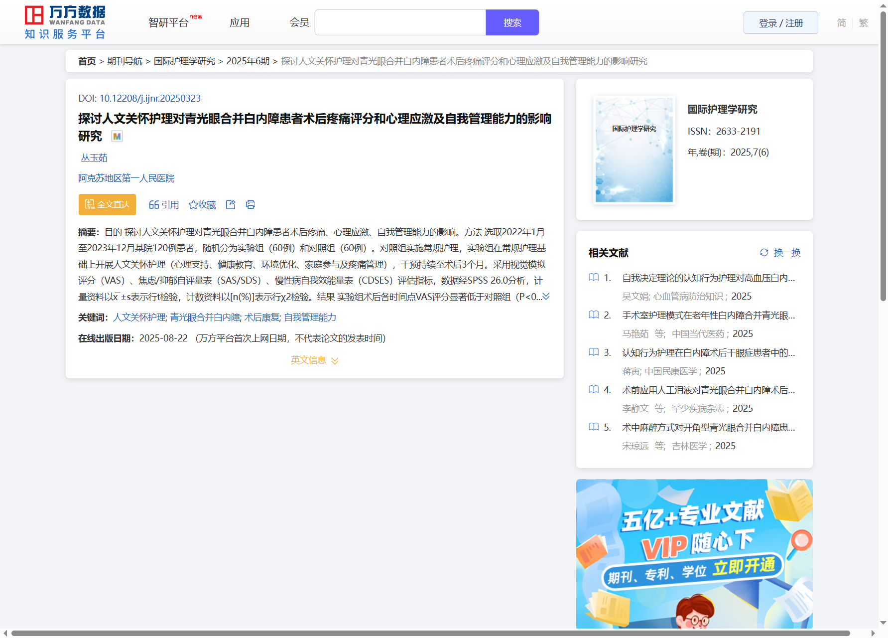Open the 应用 menu item

pyautogui.click(x=240, y=23)
